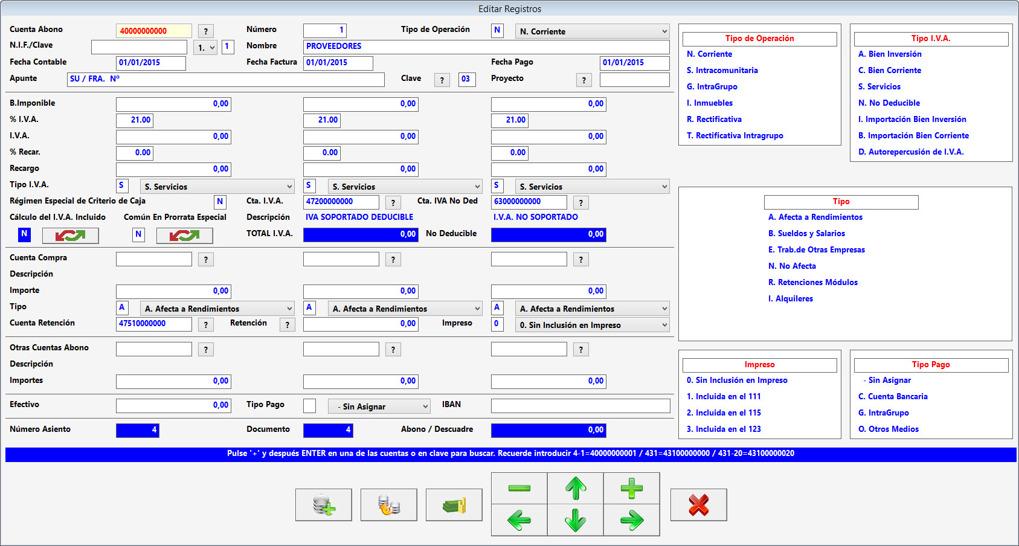Open the second 'A. Afecta a Rendimientos' dropdown
The width and height of the screenshot is (1019, 546).
[x=405, y=309]
